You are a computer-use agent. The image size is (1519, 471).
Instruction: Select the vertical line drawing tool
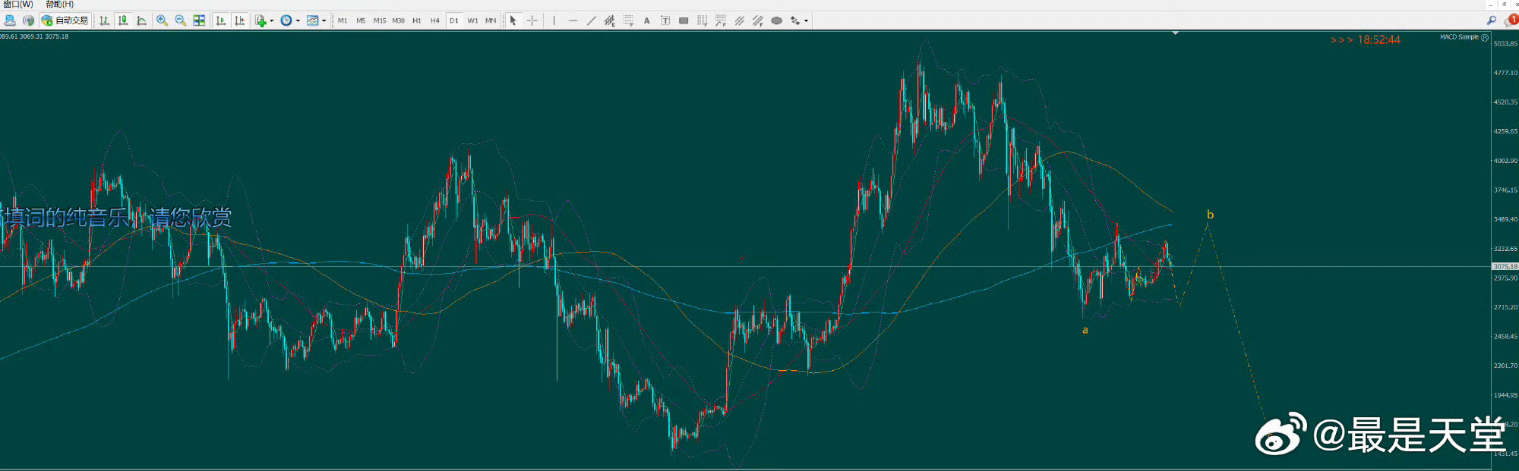coord(554,20)
